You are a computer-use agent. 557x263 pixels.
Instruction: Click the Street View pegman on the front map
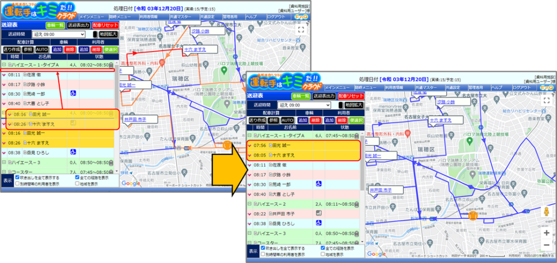tap(546, 212)
